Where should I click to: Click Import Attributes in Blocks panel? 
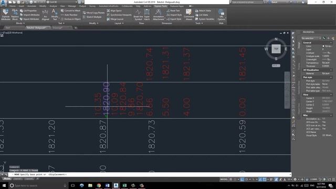coord(29,15)
